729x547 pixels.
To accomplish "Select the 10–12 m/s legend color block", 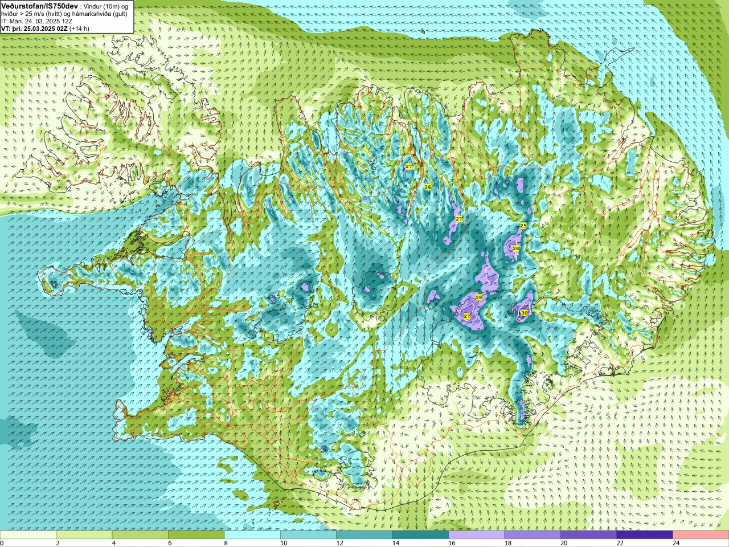I will coord(308,535).
